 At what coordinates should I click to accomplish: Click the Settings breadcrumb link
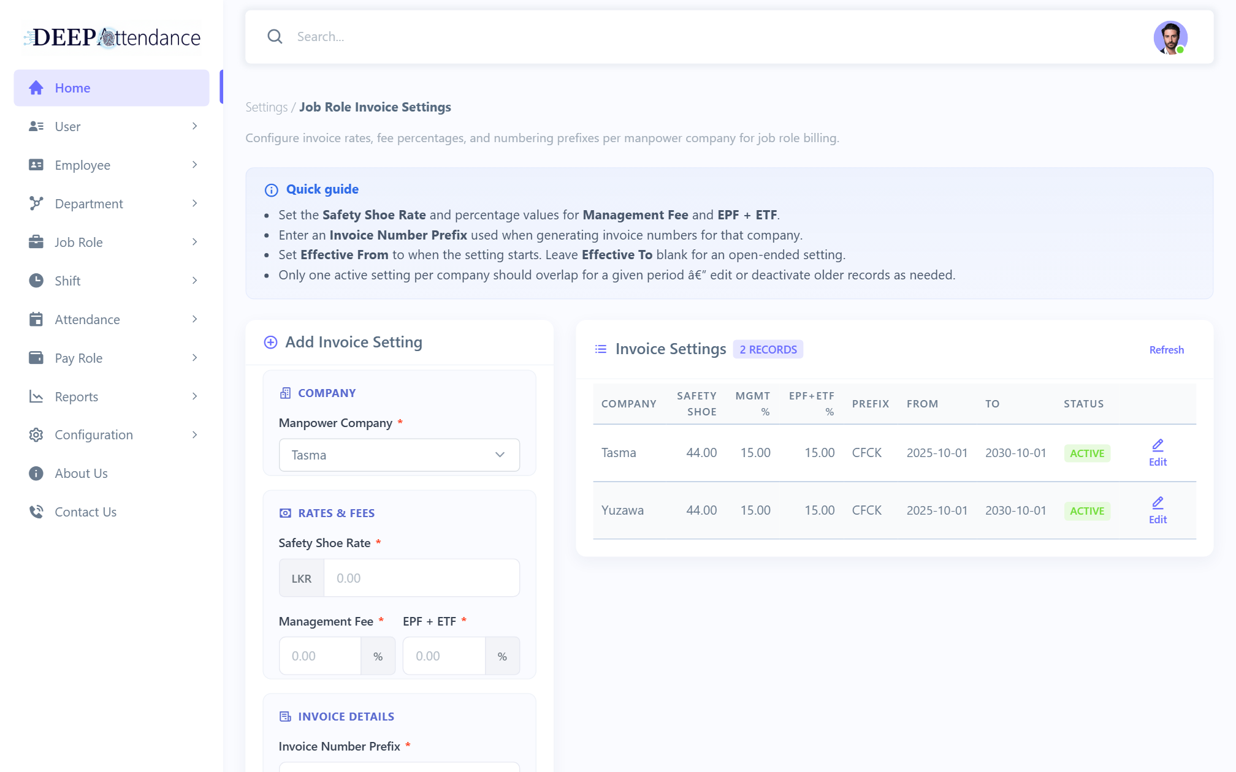point(267,107)
